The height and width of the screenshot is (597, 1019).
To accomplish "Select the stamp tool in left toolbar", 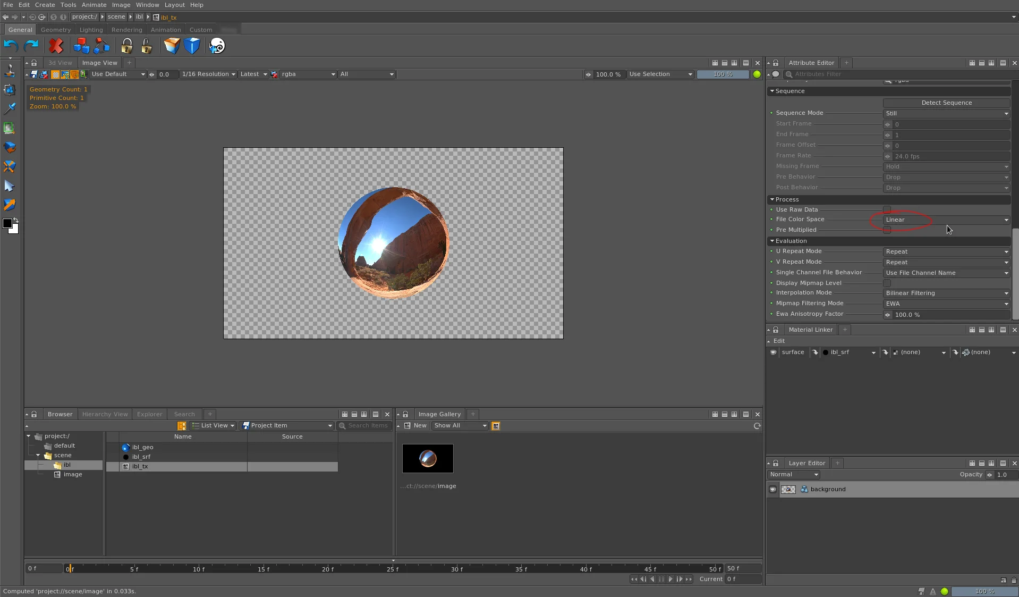I will 10,71.
